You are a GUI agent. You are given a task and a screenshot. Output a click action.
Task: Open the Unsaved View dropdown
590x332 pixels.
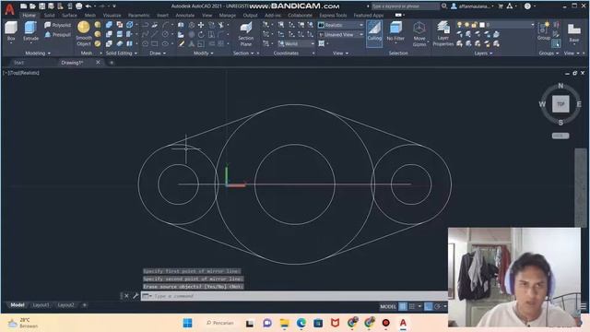click(341, 35)
